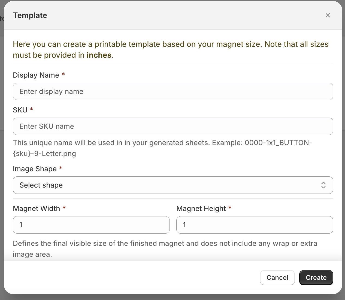Click the red asterisk beside Display Name
Image resolution: width=345 pixels, height=300 pixels.
click(x=63, y=75)
